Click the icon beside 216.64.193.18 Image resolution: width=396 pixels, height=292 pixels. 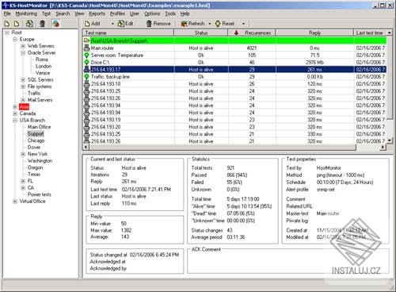pyautogui.click(x=86, y=84)
